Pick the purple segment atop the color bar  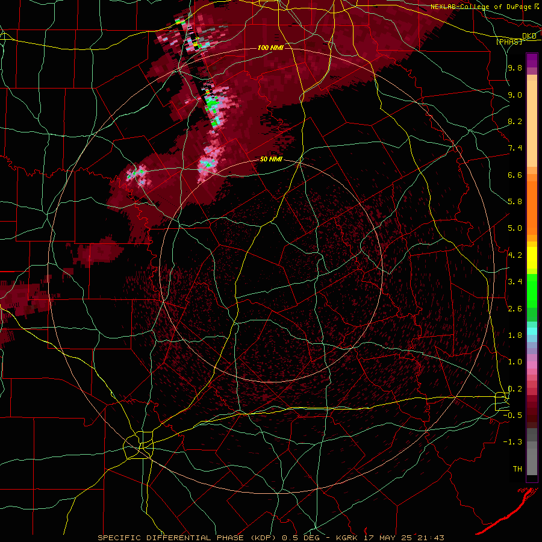pos(532,60)
